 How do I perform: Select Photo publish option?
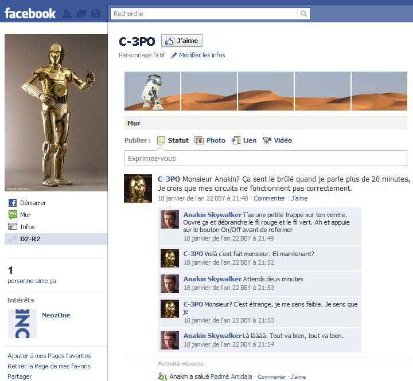tap(216, 140)
